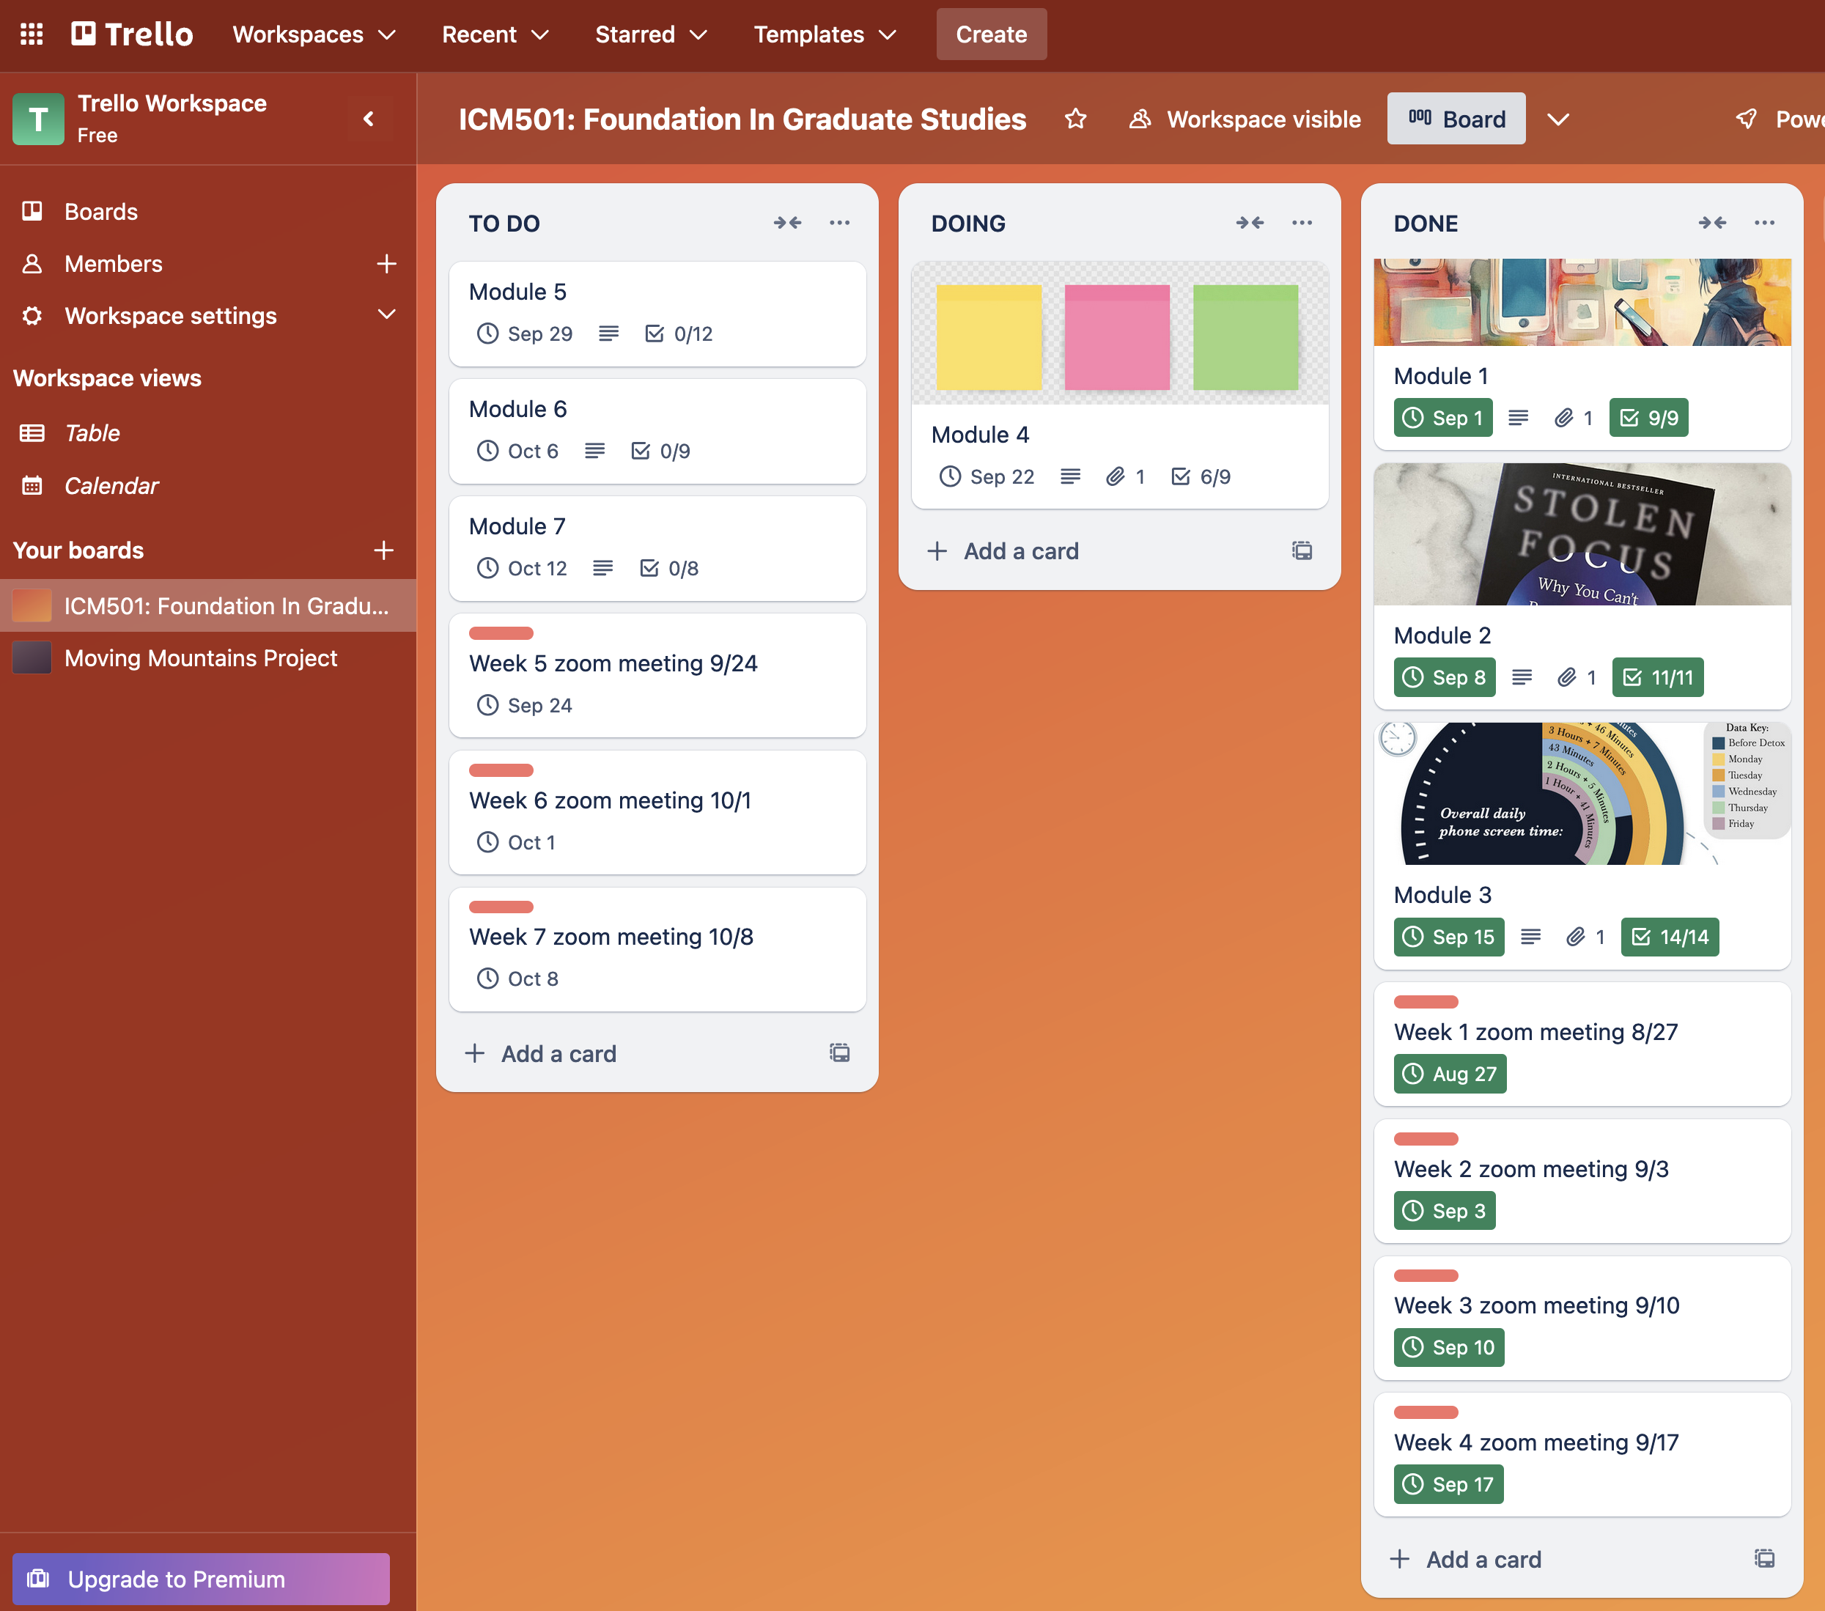The width and height of the screenshot is (1825, 1611).
Task: Open board views dropdown arrow next to Board
Action: [x=1558, y=119]
